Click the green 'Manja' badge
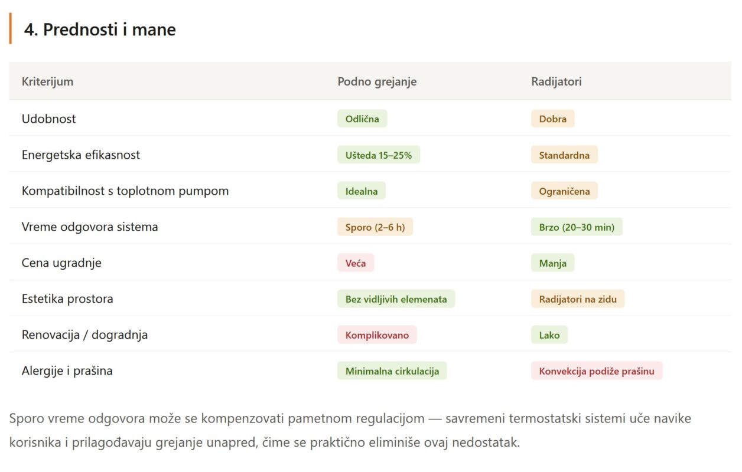This screenshot has height=472, width=742. 552,263
